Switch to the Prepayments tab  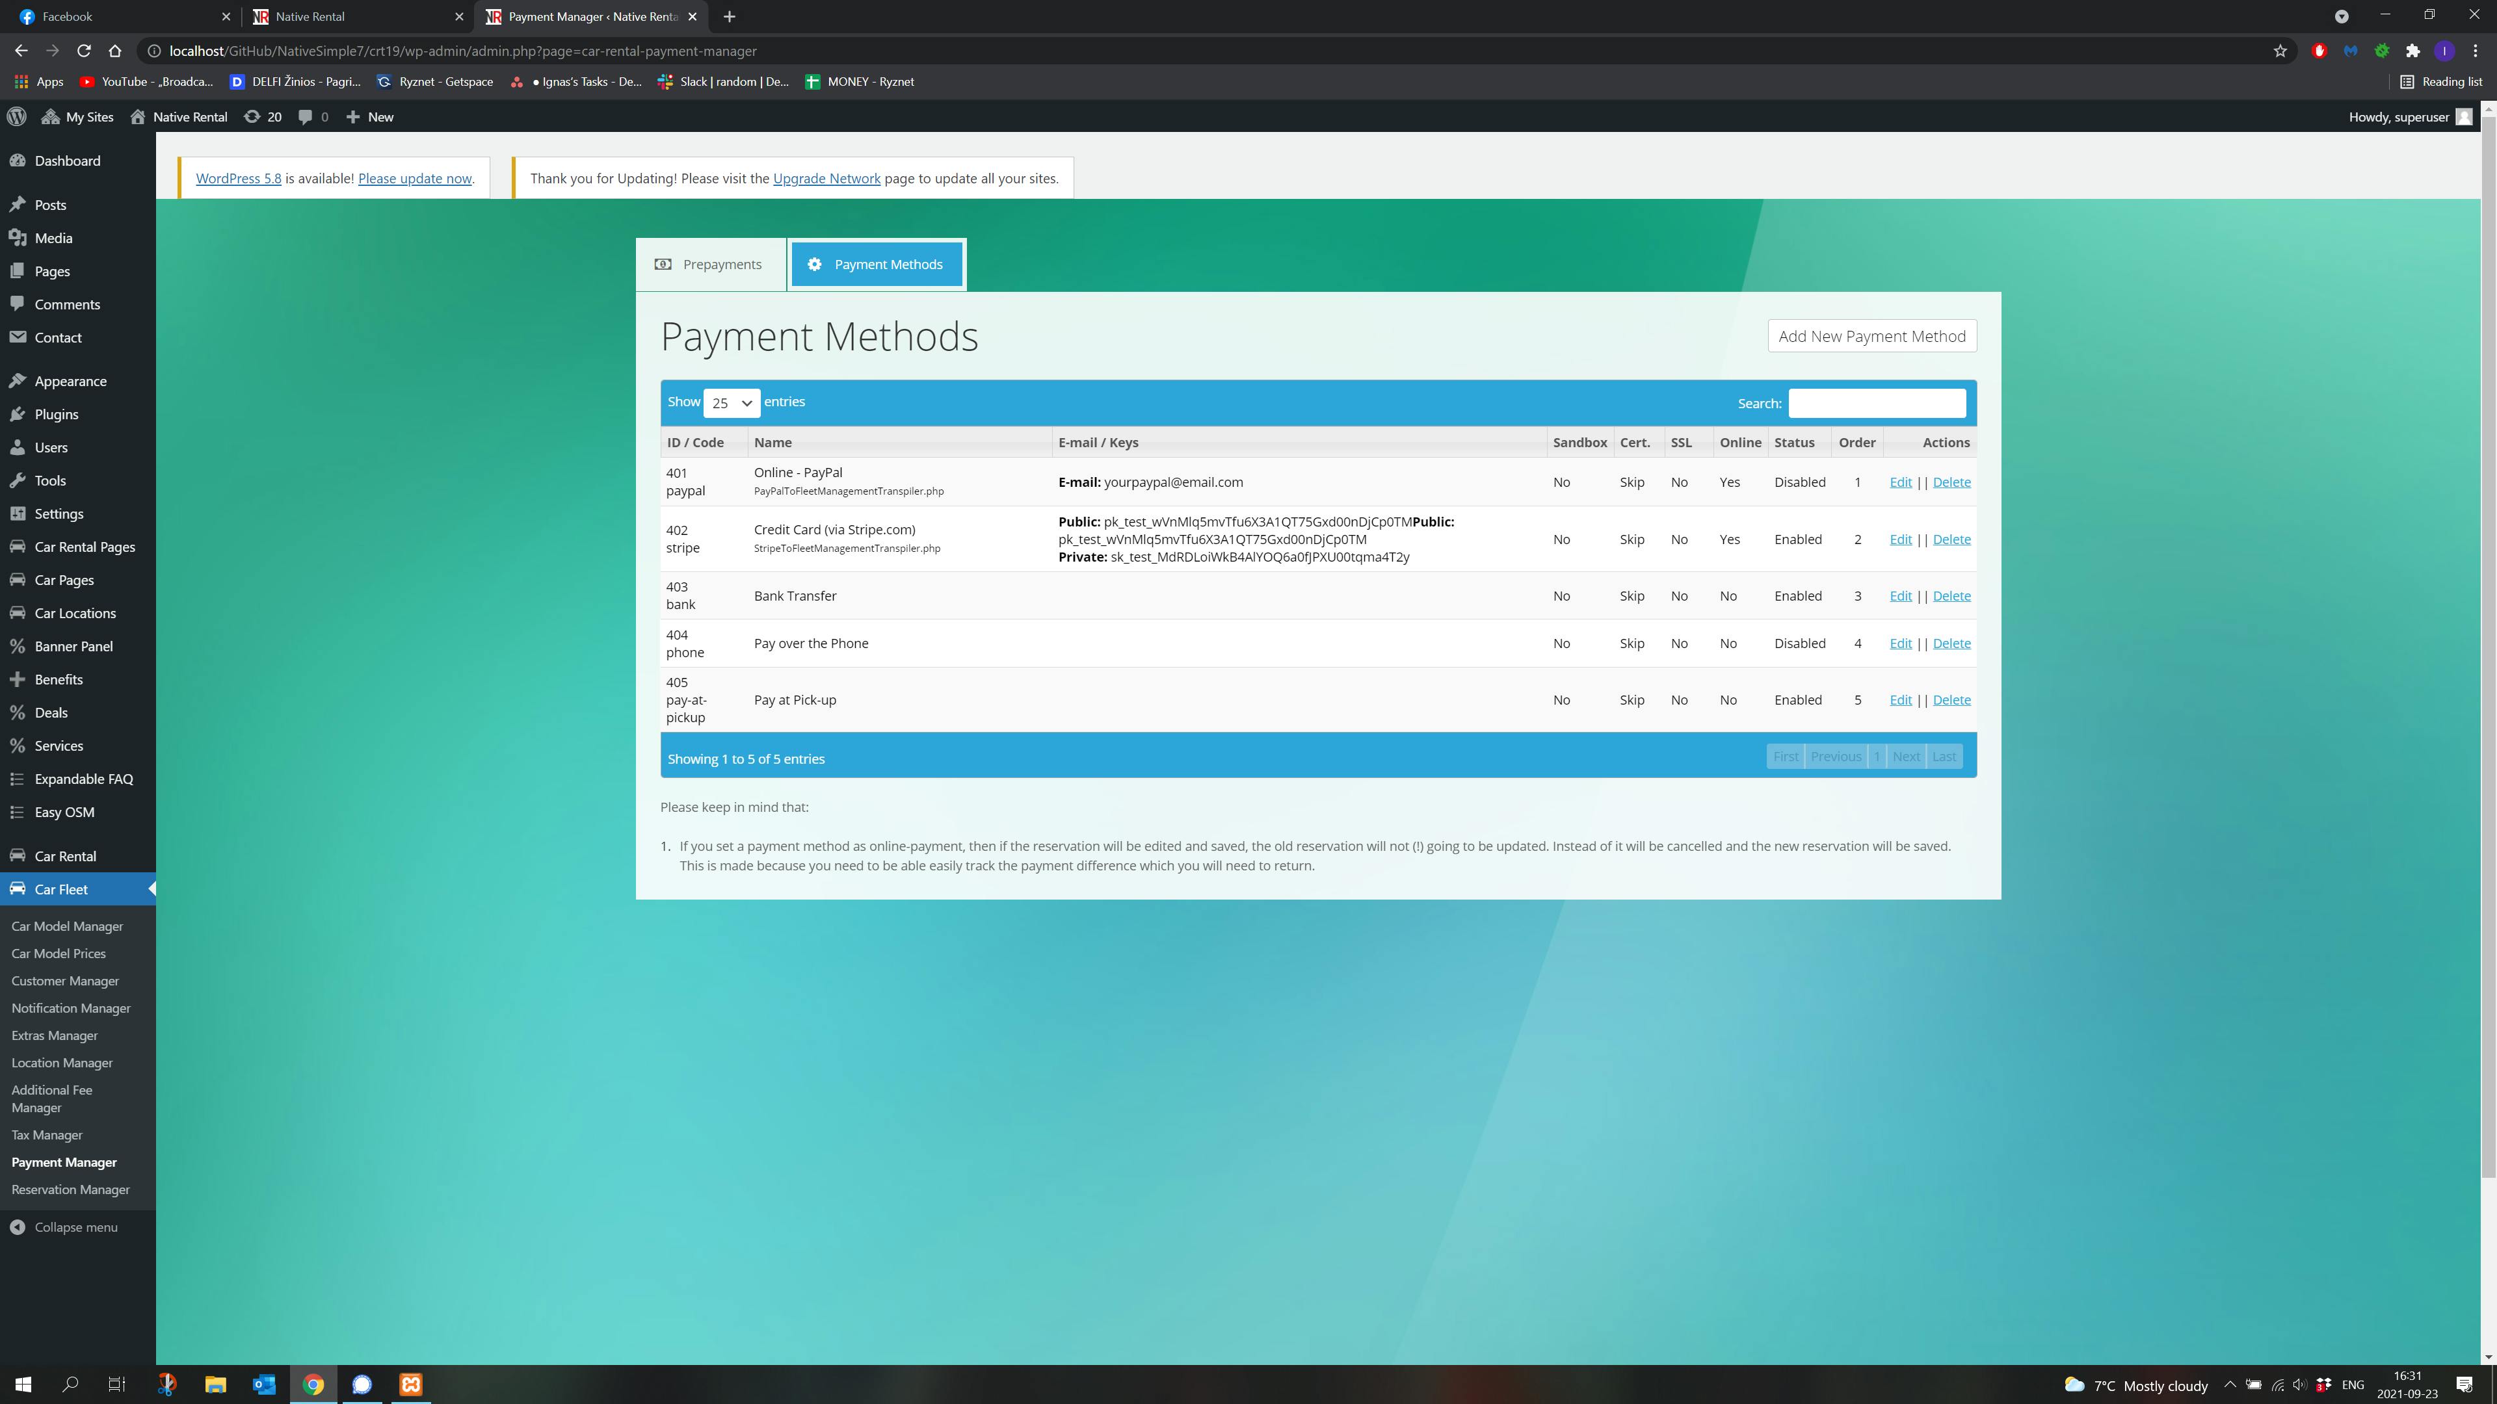[709, 265]
